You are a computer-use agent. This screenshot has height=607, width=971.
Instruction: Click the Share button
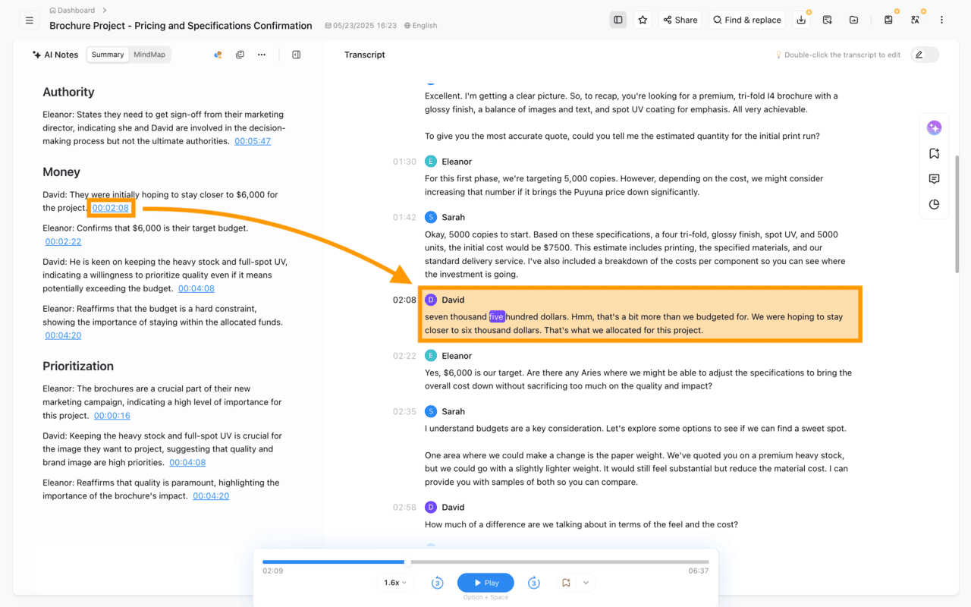(x=680, y=20)
